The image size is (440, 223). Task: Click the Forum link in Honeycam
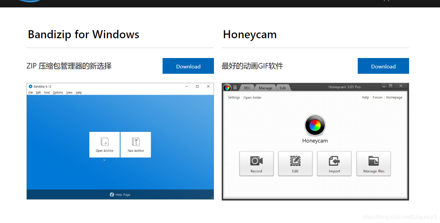point(378,98)
